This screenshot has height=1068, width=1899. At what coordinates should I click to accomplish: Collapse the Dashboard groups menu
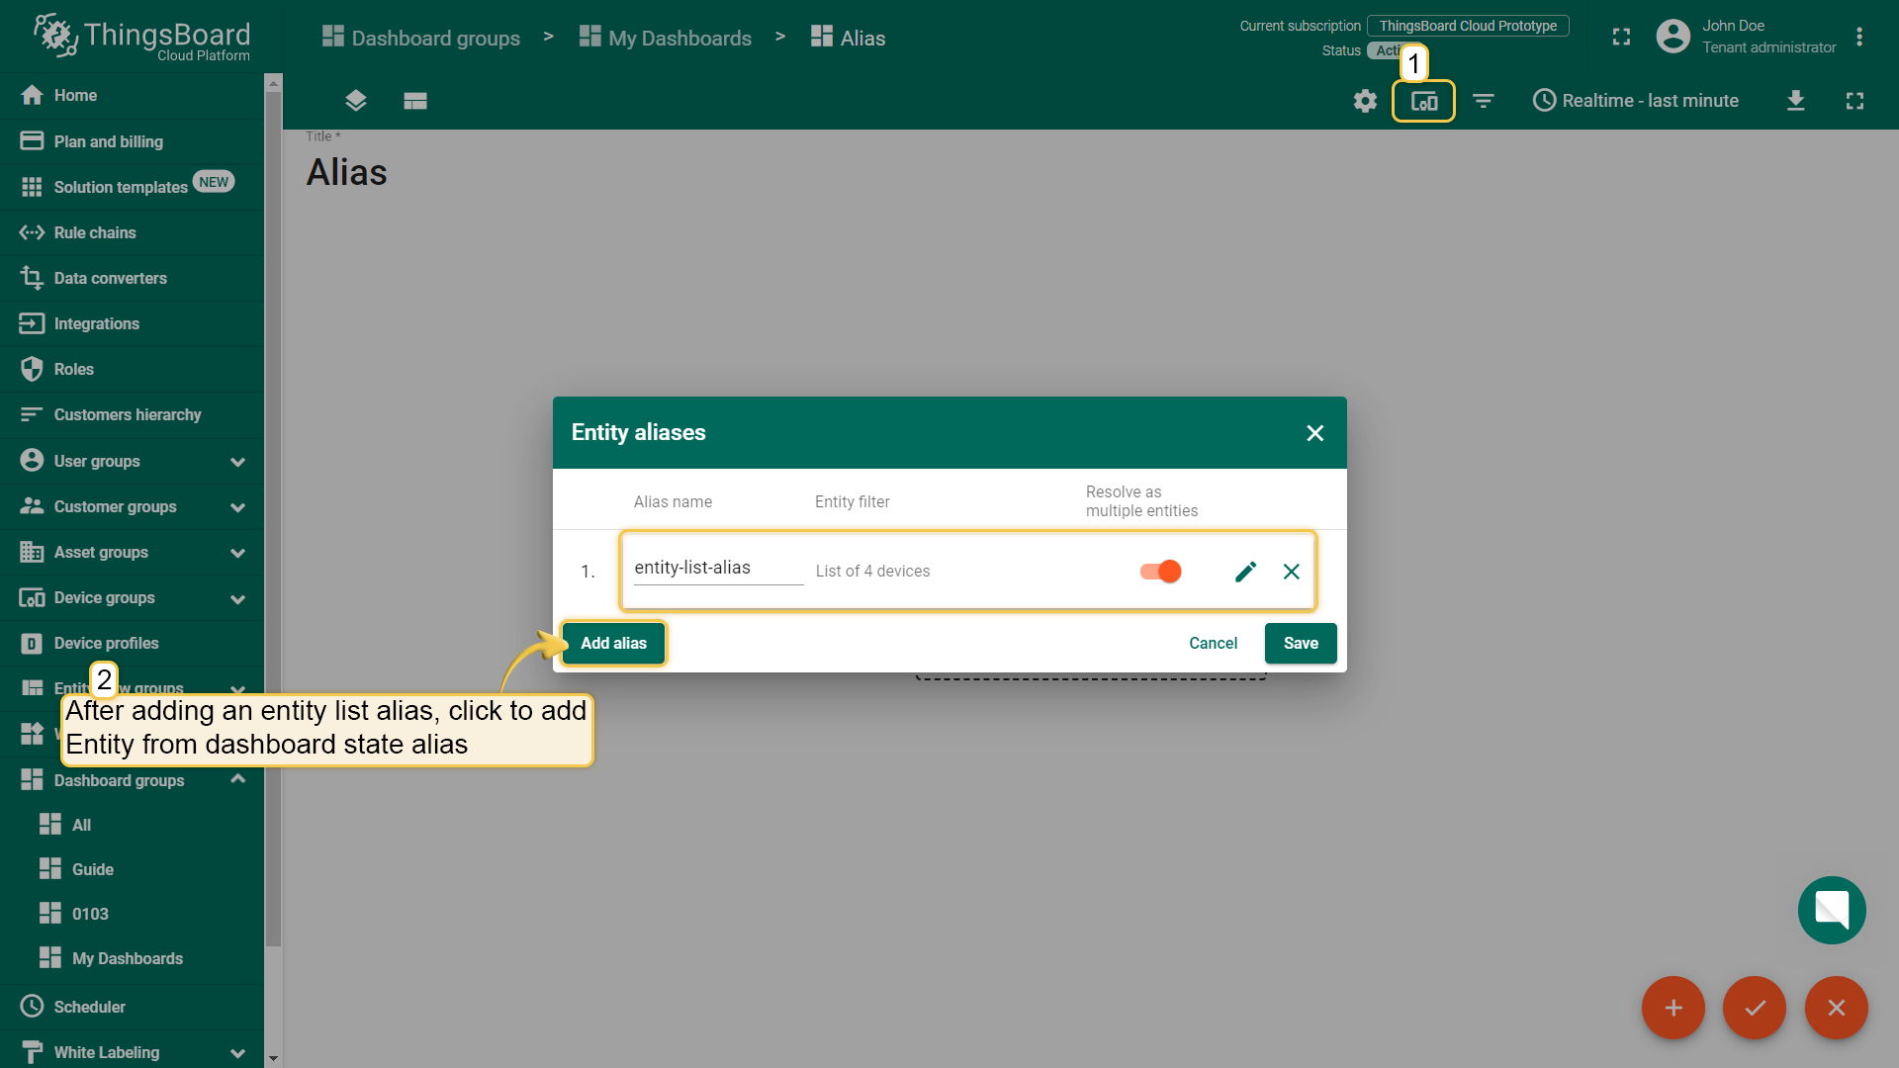[x=133, y=780]
